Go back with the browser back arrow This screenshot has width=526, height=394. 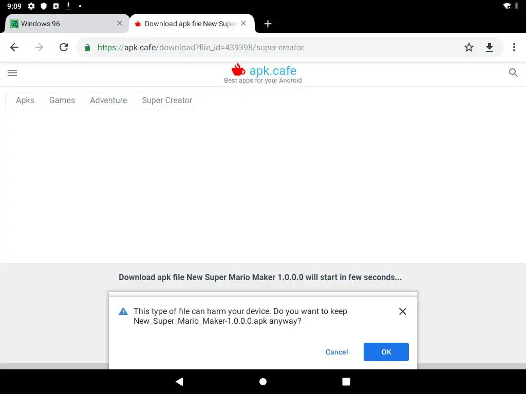click(14, 47)
